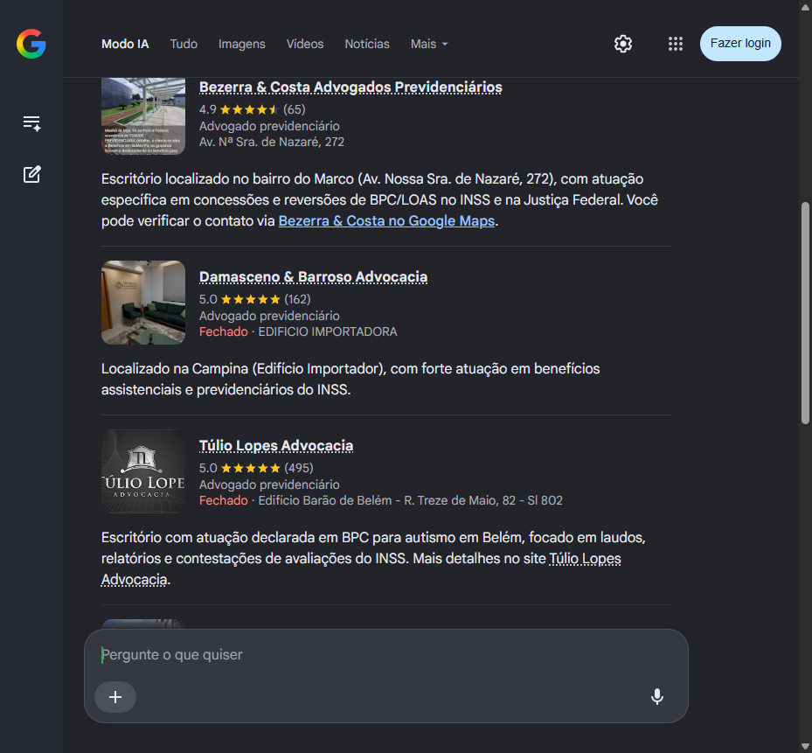Switch to the Vídeos tab
Screen dimensions: 812x753
[x=305, y=44]
